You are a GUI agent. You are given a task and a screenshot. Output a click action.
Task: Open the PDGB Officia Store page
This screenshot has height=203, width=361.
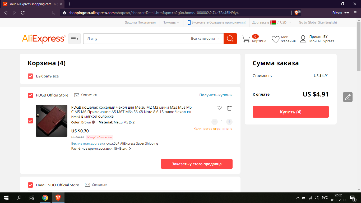pos(52,95)
